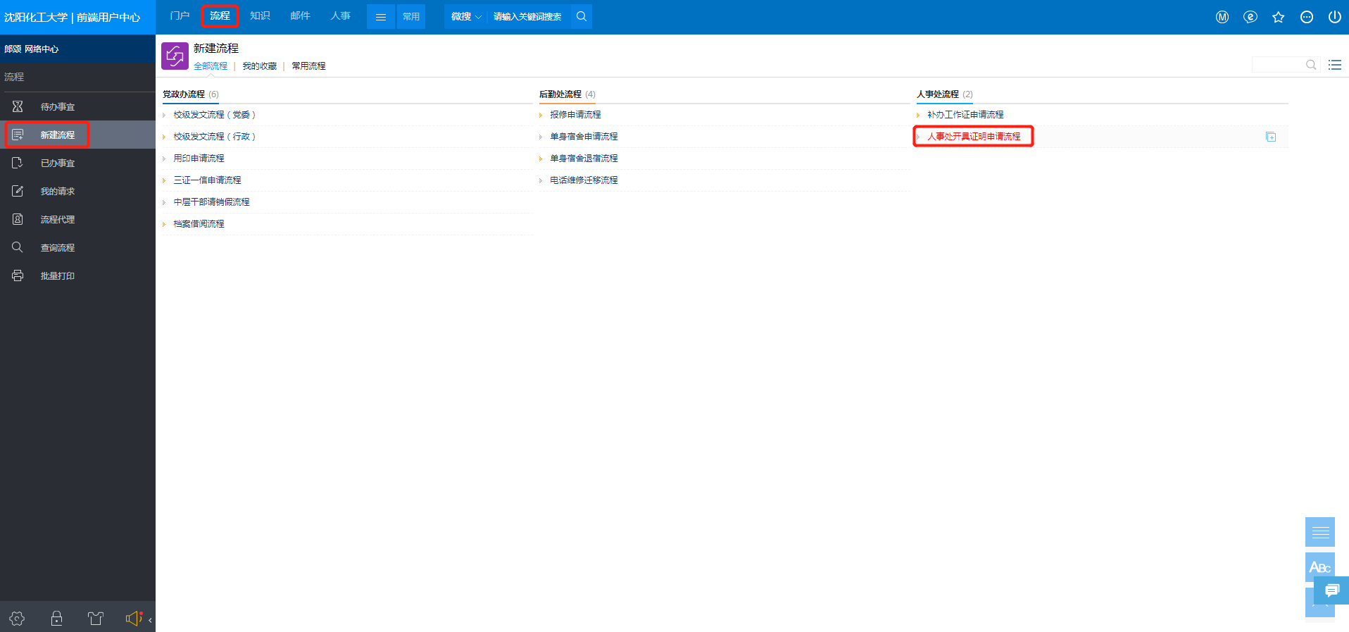Image resolution: width=1349 pixels, height=632 pixels.
Task: Select 新建流程 in the sidebar
Action: click(x=77, y=135)
